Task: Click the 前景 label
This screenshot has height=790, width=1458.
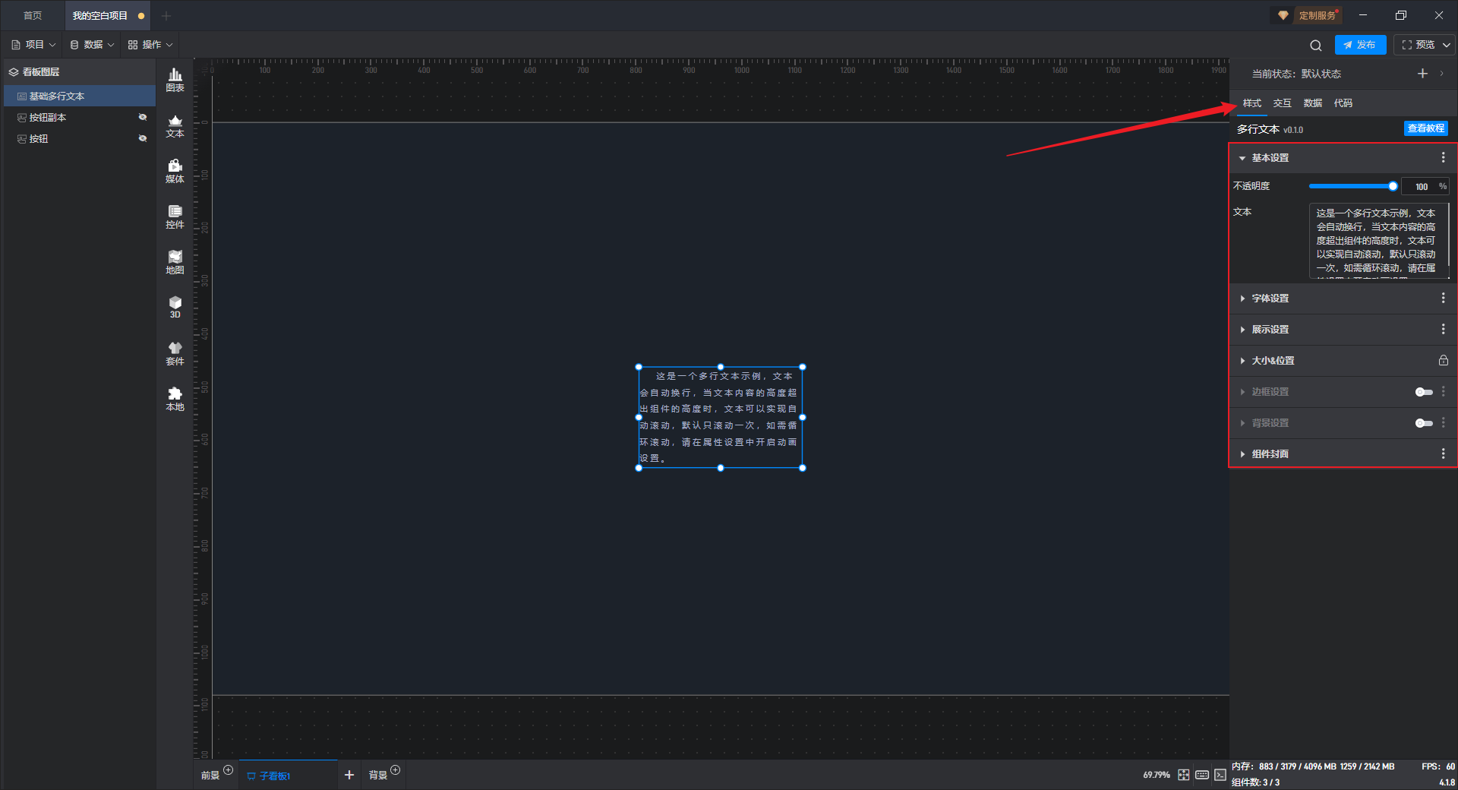Action: tap(210, 776)
